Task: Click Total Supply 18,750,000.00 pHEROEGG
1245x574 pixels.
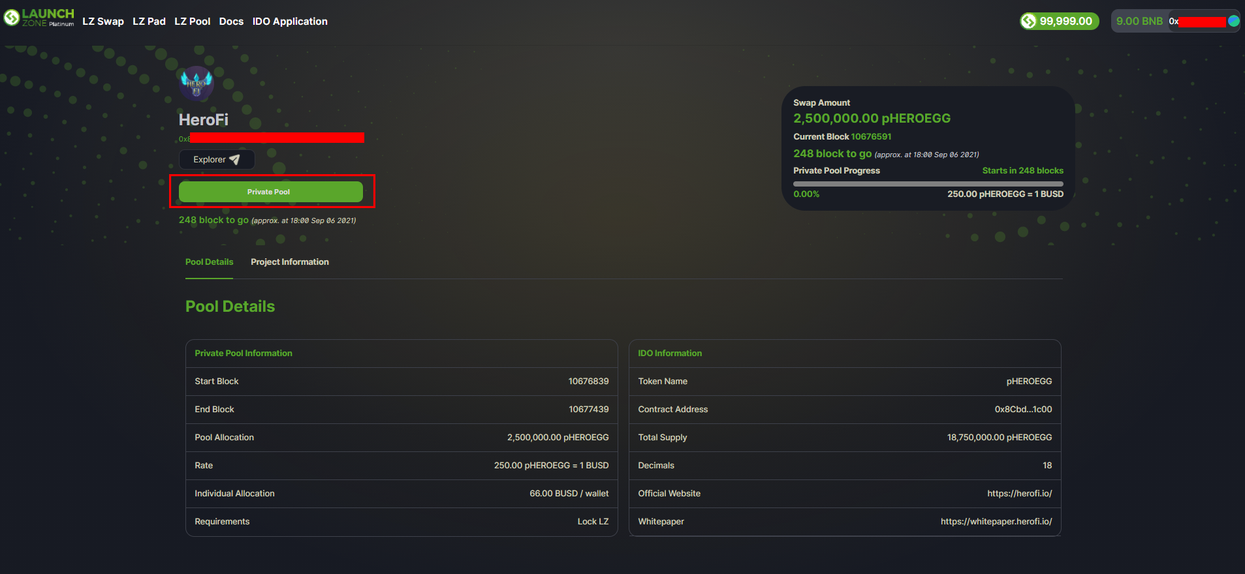Action: pyautogui.click(x=1000, y=437)
